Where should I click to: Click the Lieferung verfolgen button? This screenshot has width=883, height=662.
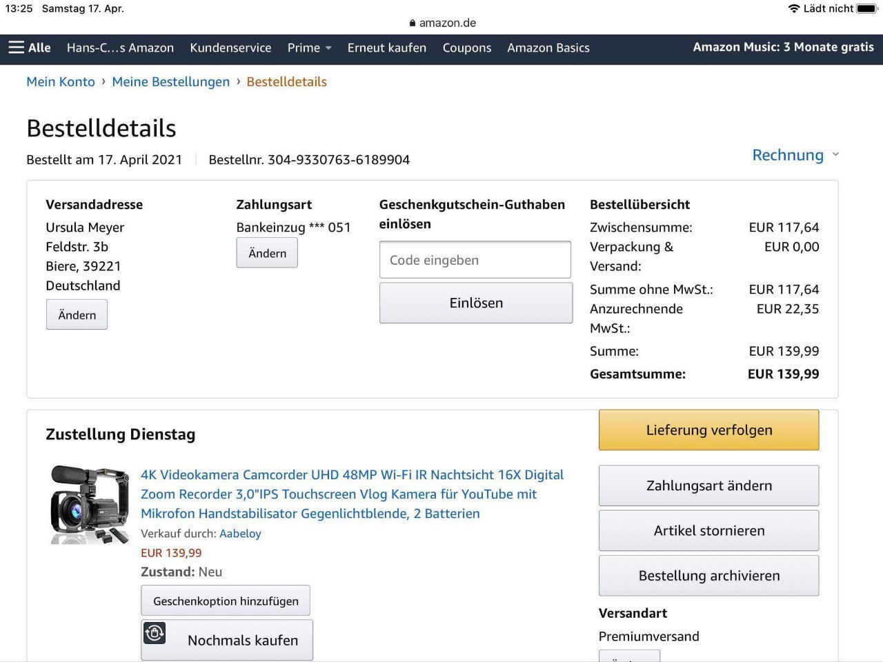pyautogui.click(x=708, y=430)
